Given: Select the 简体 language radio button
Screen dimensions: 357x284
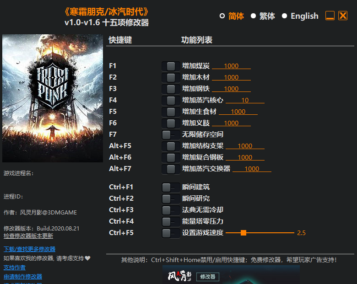Looking at the screenshot, I should click(222, 16).
